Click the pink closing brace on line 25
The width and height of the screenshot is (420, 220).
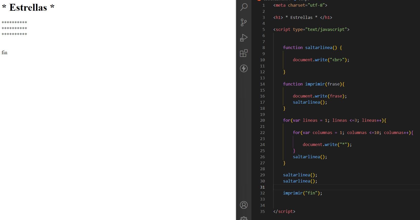(294, 151)
